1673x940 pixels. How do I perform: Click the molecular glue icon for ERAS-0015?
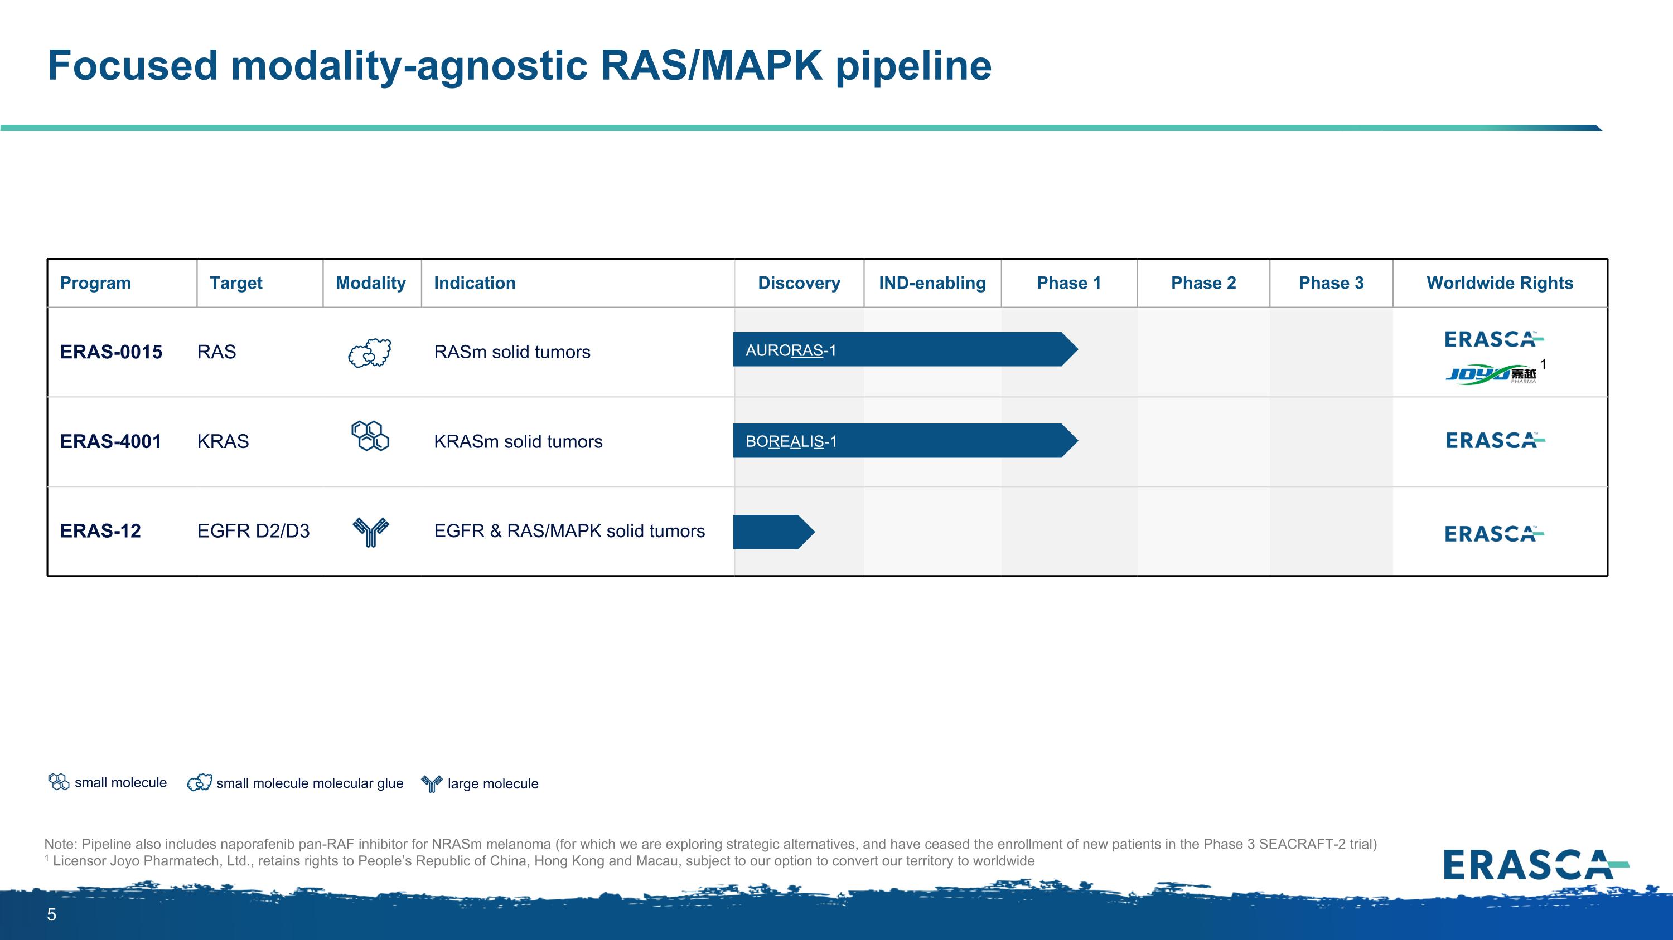click(x=370, y=353)
